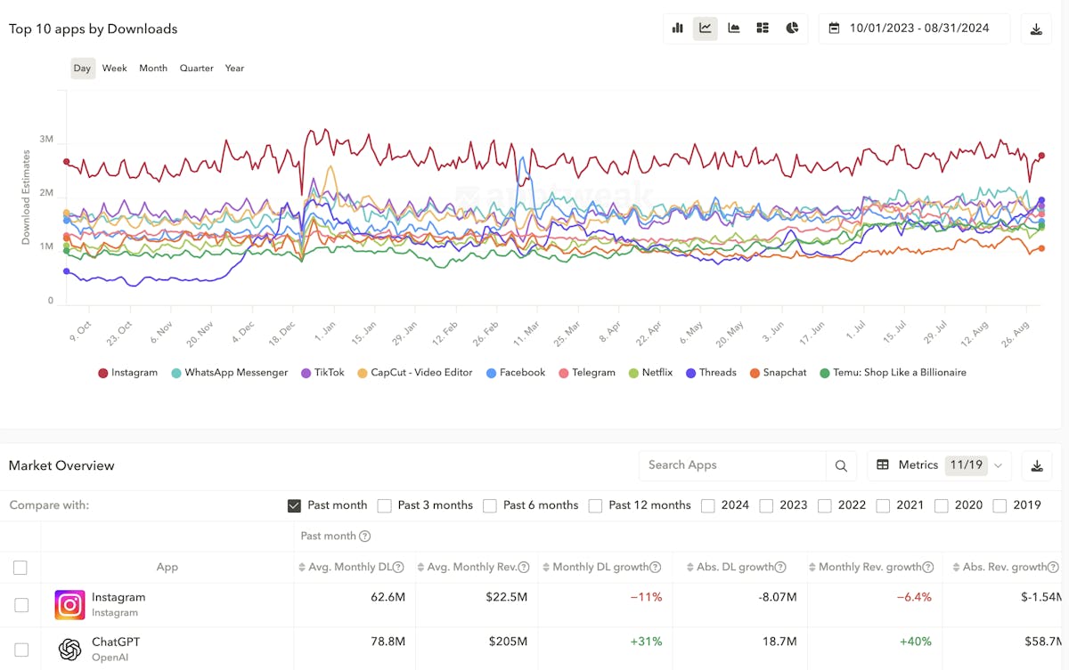Tick the select-all checkbox in App header

[20, 568]
